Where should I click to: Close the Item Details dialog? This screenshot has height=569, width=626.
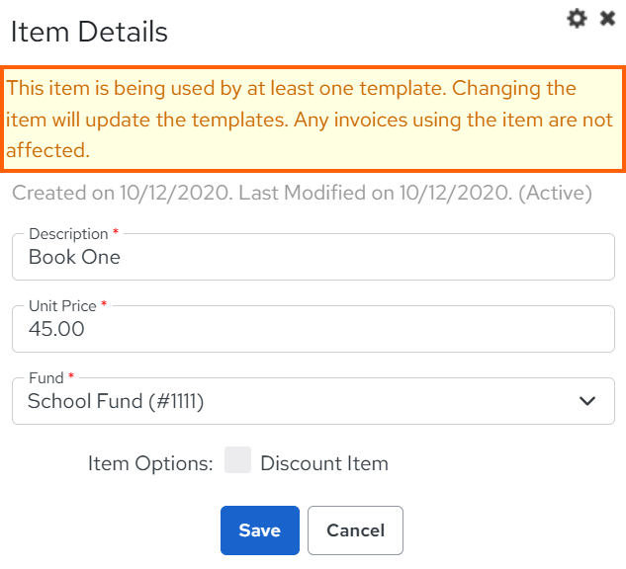point(607,19)
